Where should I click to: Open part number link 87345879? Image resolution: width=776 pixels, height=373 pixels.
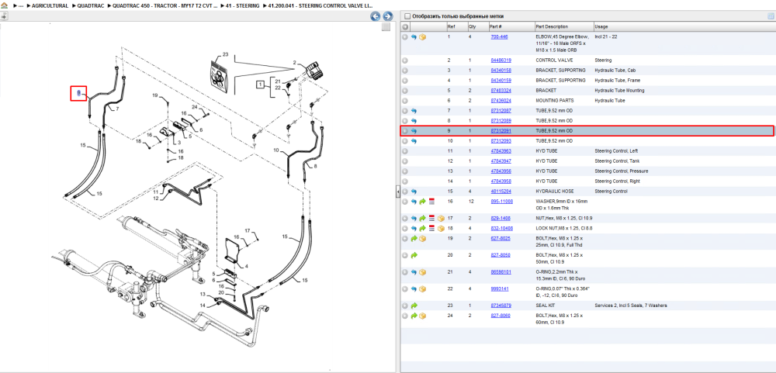[x=501, y=306]
